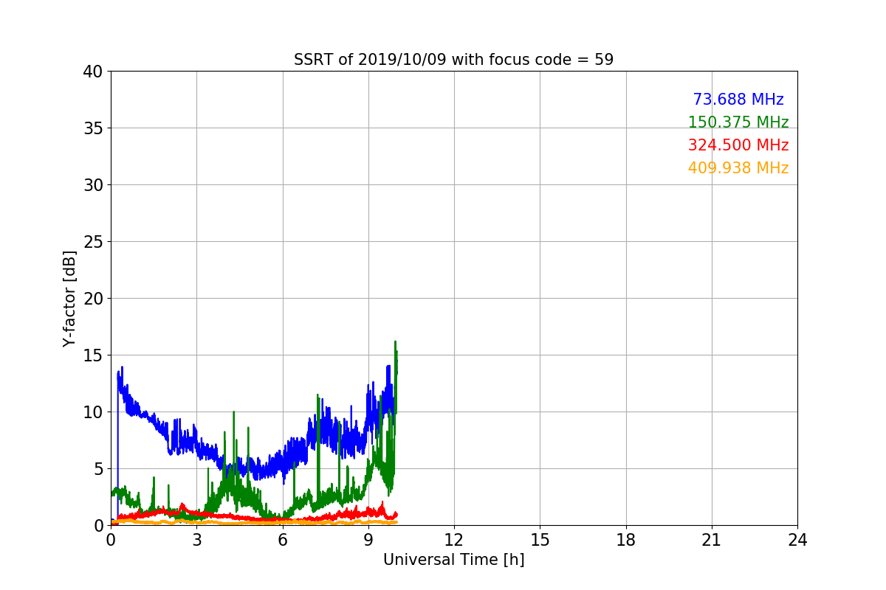Click the y-axis tick label 30

pyautogui.click(x=92, y=185)
